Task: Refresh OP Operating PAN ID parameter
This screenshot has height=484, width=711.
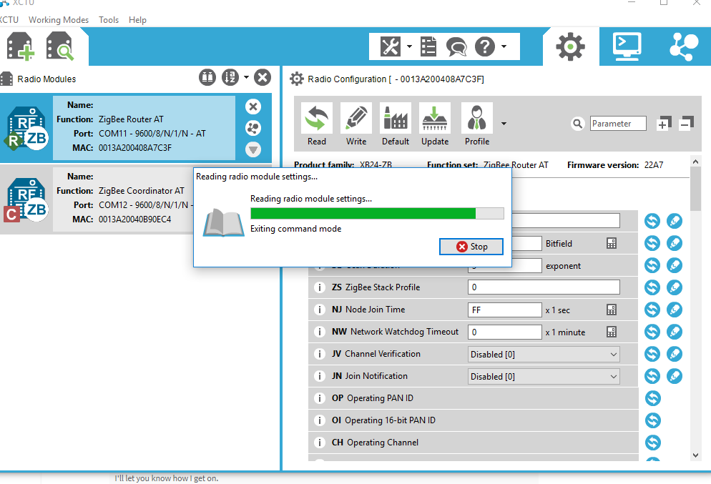Action: click(652, 398)
